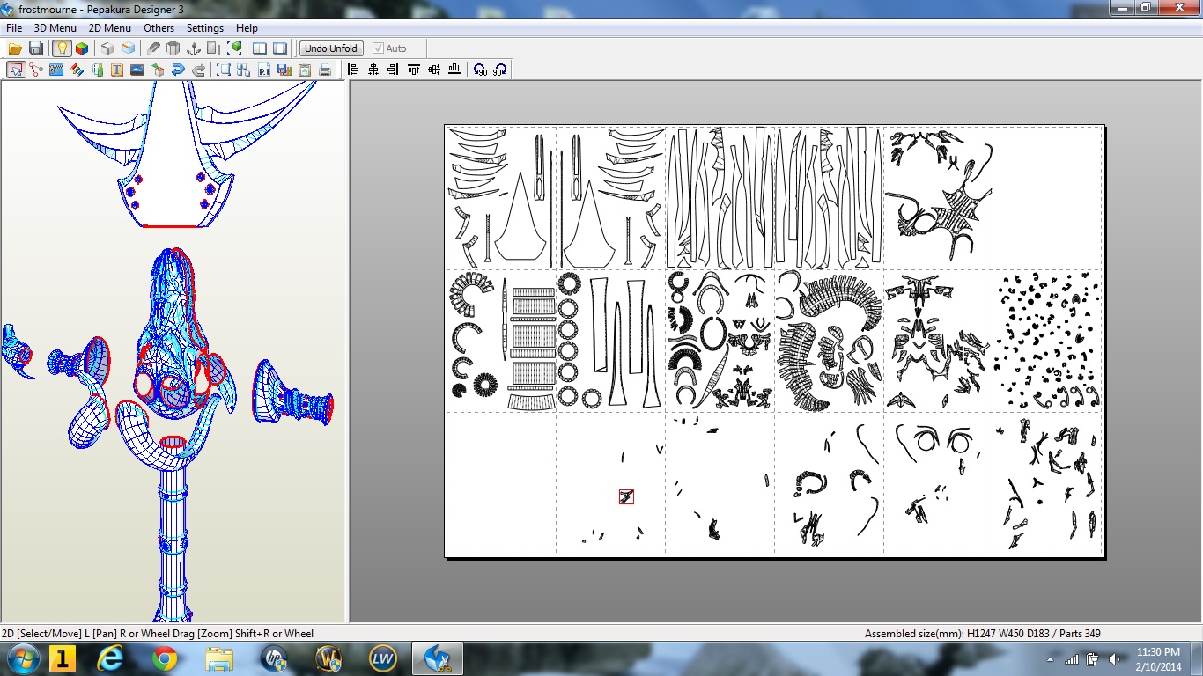Image resolution: width=1203 pixels, height=676 pixels.
Task: Open the Settings menu
Action: (205, 28)
